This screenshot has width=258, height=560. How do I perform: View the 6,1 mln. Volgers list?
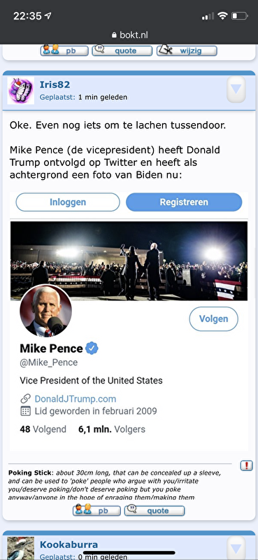(x=112, y=429)
